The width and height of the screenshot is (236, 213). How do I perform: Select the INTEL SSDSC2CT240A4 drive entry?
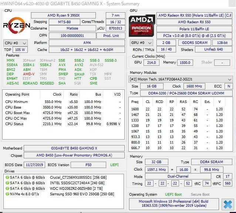click(x=64, y=183)
